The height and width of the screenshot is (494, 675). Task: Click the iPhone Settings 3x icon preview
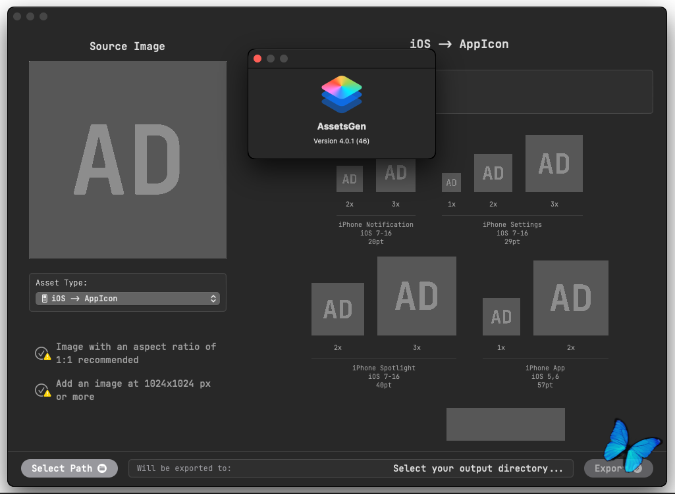554,164
